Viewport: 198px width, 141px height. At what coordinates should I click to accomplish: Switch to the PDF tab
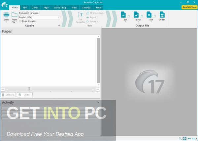[25, 8]
